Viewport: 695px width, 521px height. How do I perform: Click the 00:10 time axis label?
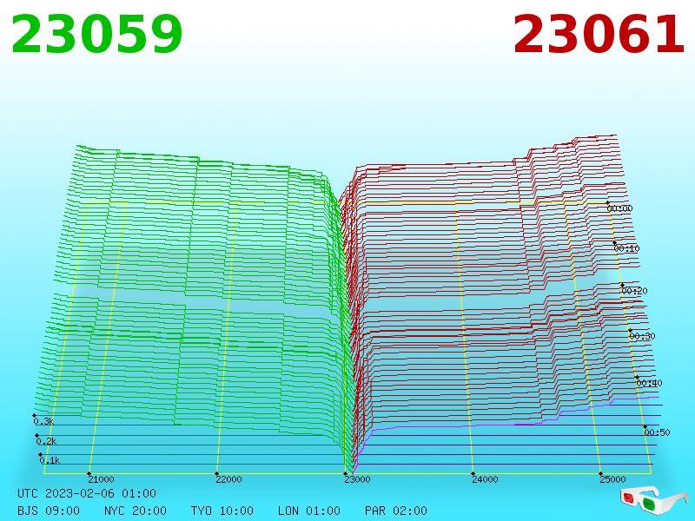[626, 248]
